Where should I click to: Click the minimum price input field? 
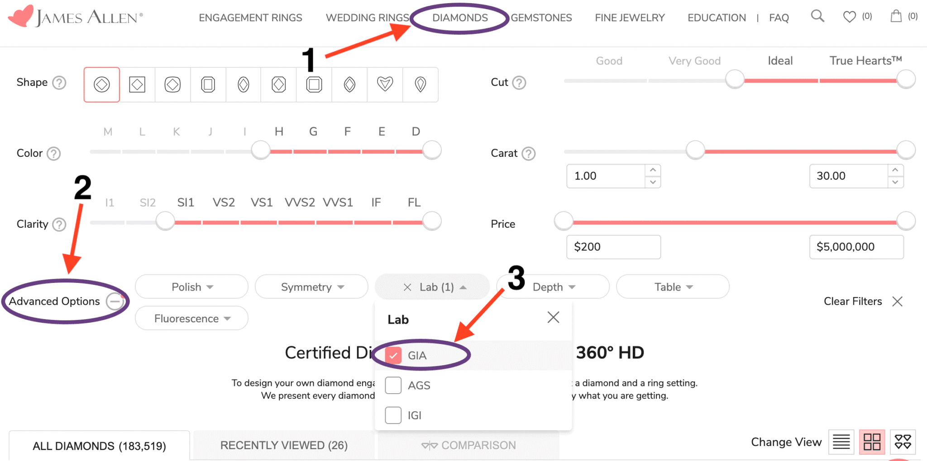(x=613, y=247)
